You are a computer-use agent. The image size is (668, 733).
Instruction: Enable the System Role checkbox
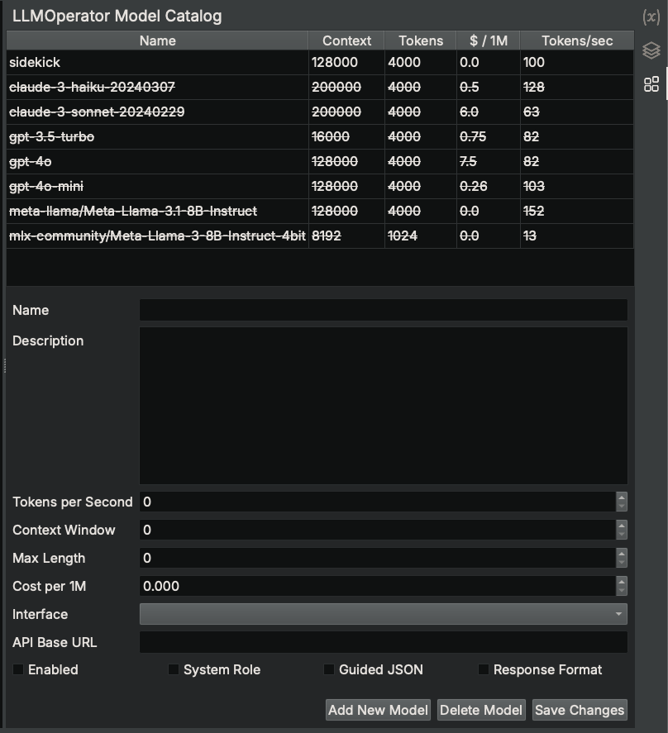(x=174, y=669)
